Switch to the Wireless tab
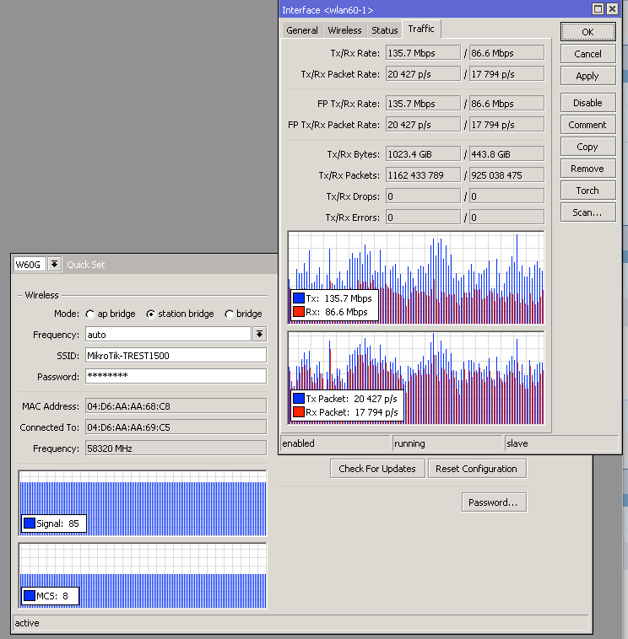The width and height of the screenshot is (628, 639). (x=344, y=30)
